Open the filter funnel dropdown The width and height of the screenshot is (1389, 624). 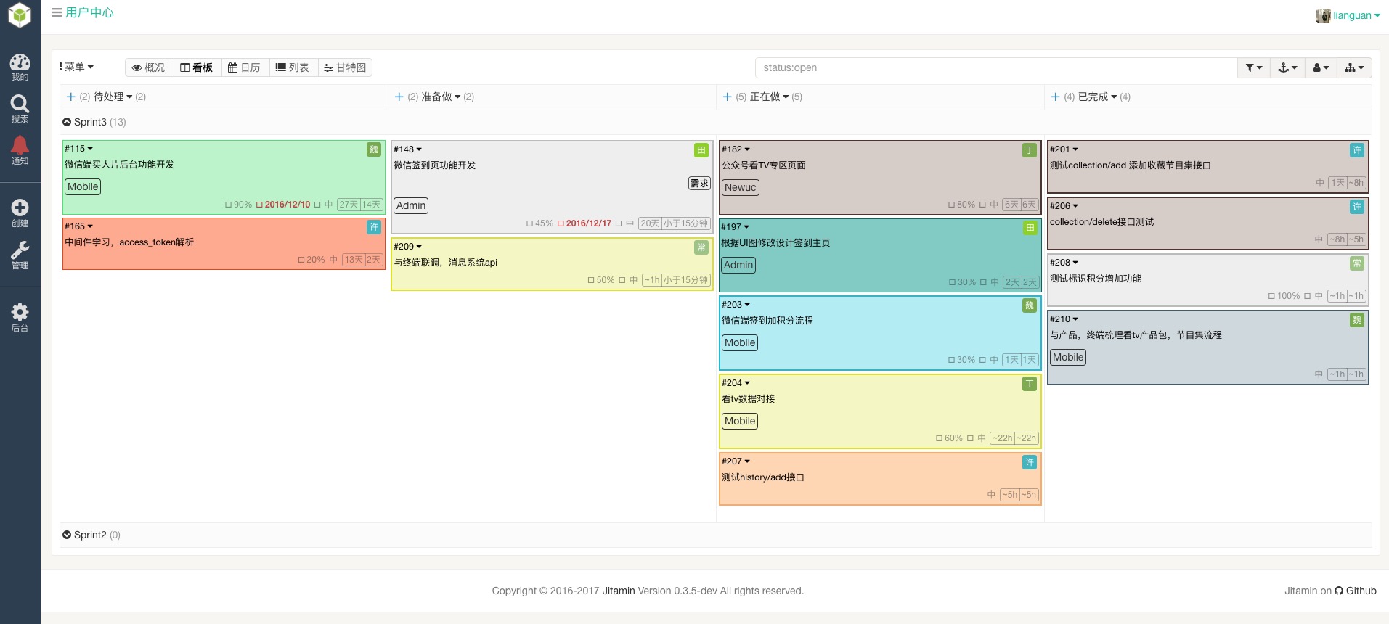click(1253, 67)
